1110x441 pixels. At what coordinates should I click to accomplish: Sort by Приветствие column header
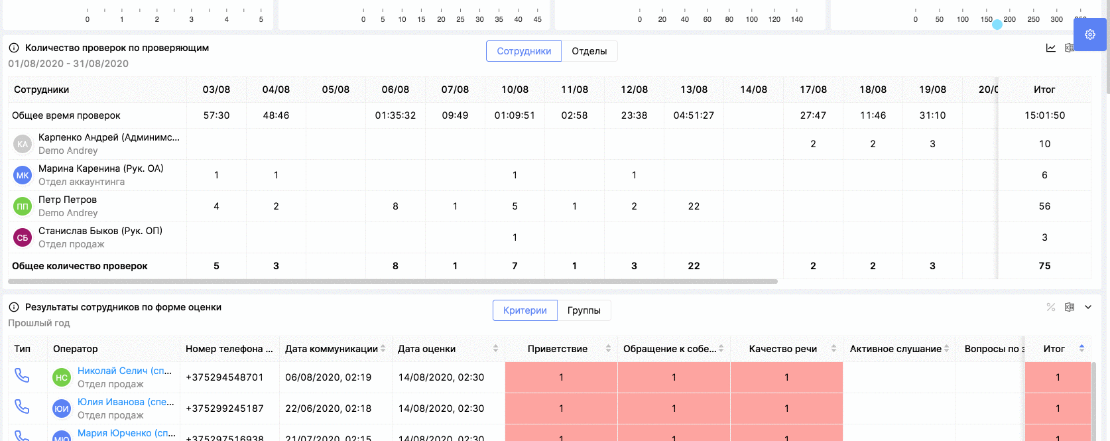click(x=608, y=349)
